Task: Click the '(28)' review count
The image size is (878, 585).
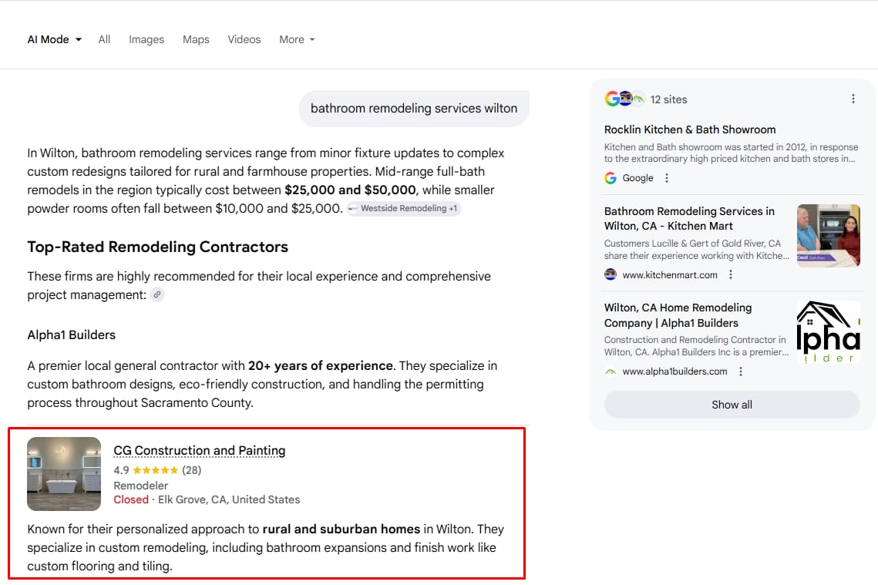Action: [x=191, y=470]
